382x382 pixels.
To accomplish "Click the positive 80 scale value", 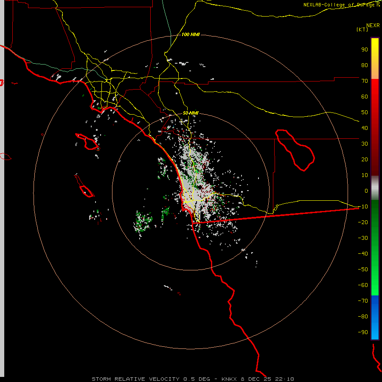I will tap(365, 65).
